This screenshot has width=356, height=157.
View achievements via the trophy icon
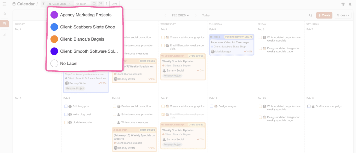tap(343, 4)
